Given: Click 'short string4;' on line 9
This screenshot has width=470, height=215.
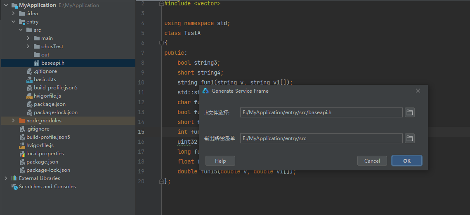Looking at the screenshot, I should [201, 72].
